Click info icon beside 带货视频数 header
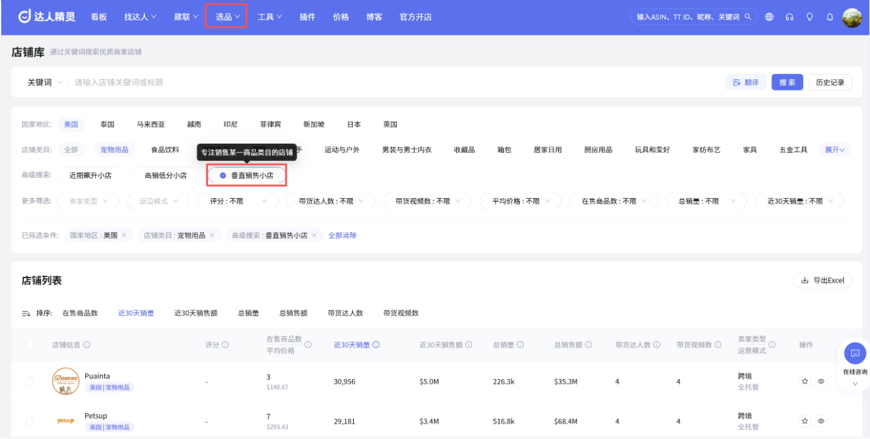Screen dimensions: 870x439 (x=718, y=345)
